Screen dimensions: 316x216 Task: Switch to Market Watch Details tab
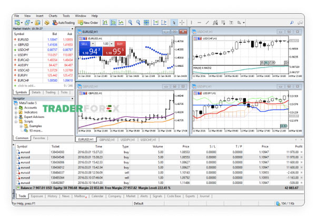pos(36,92)
